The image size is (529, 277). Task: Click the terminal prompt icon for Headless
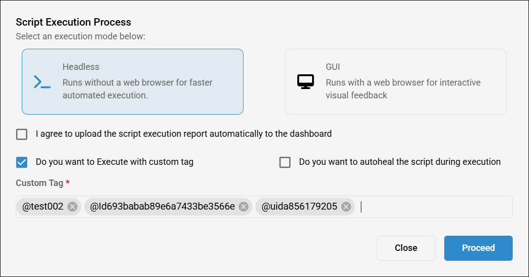(42, 82)
